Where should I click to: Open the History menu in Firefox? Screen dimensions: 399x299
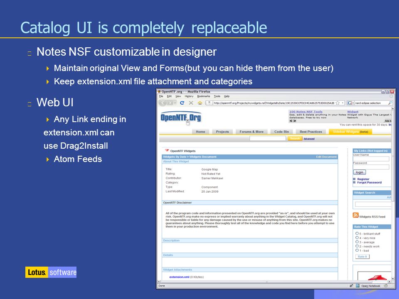[x=189, y=96]
